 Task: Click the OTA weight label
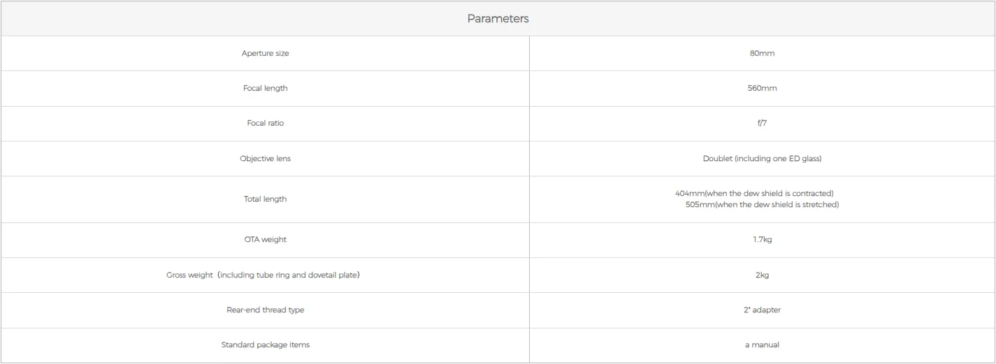[x=265, y=240]
